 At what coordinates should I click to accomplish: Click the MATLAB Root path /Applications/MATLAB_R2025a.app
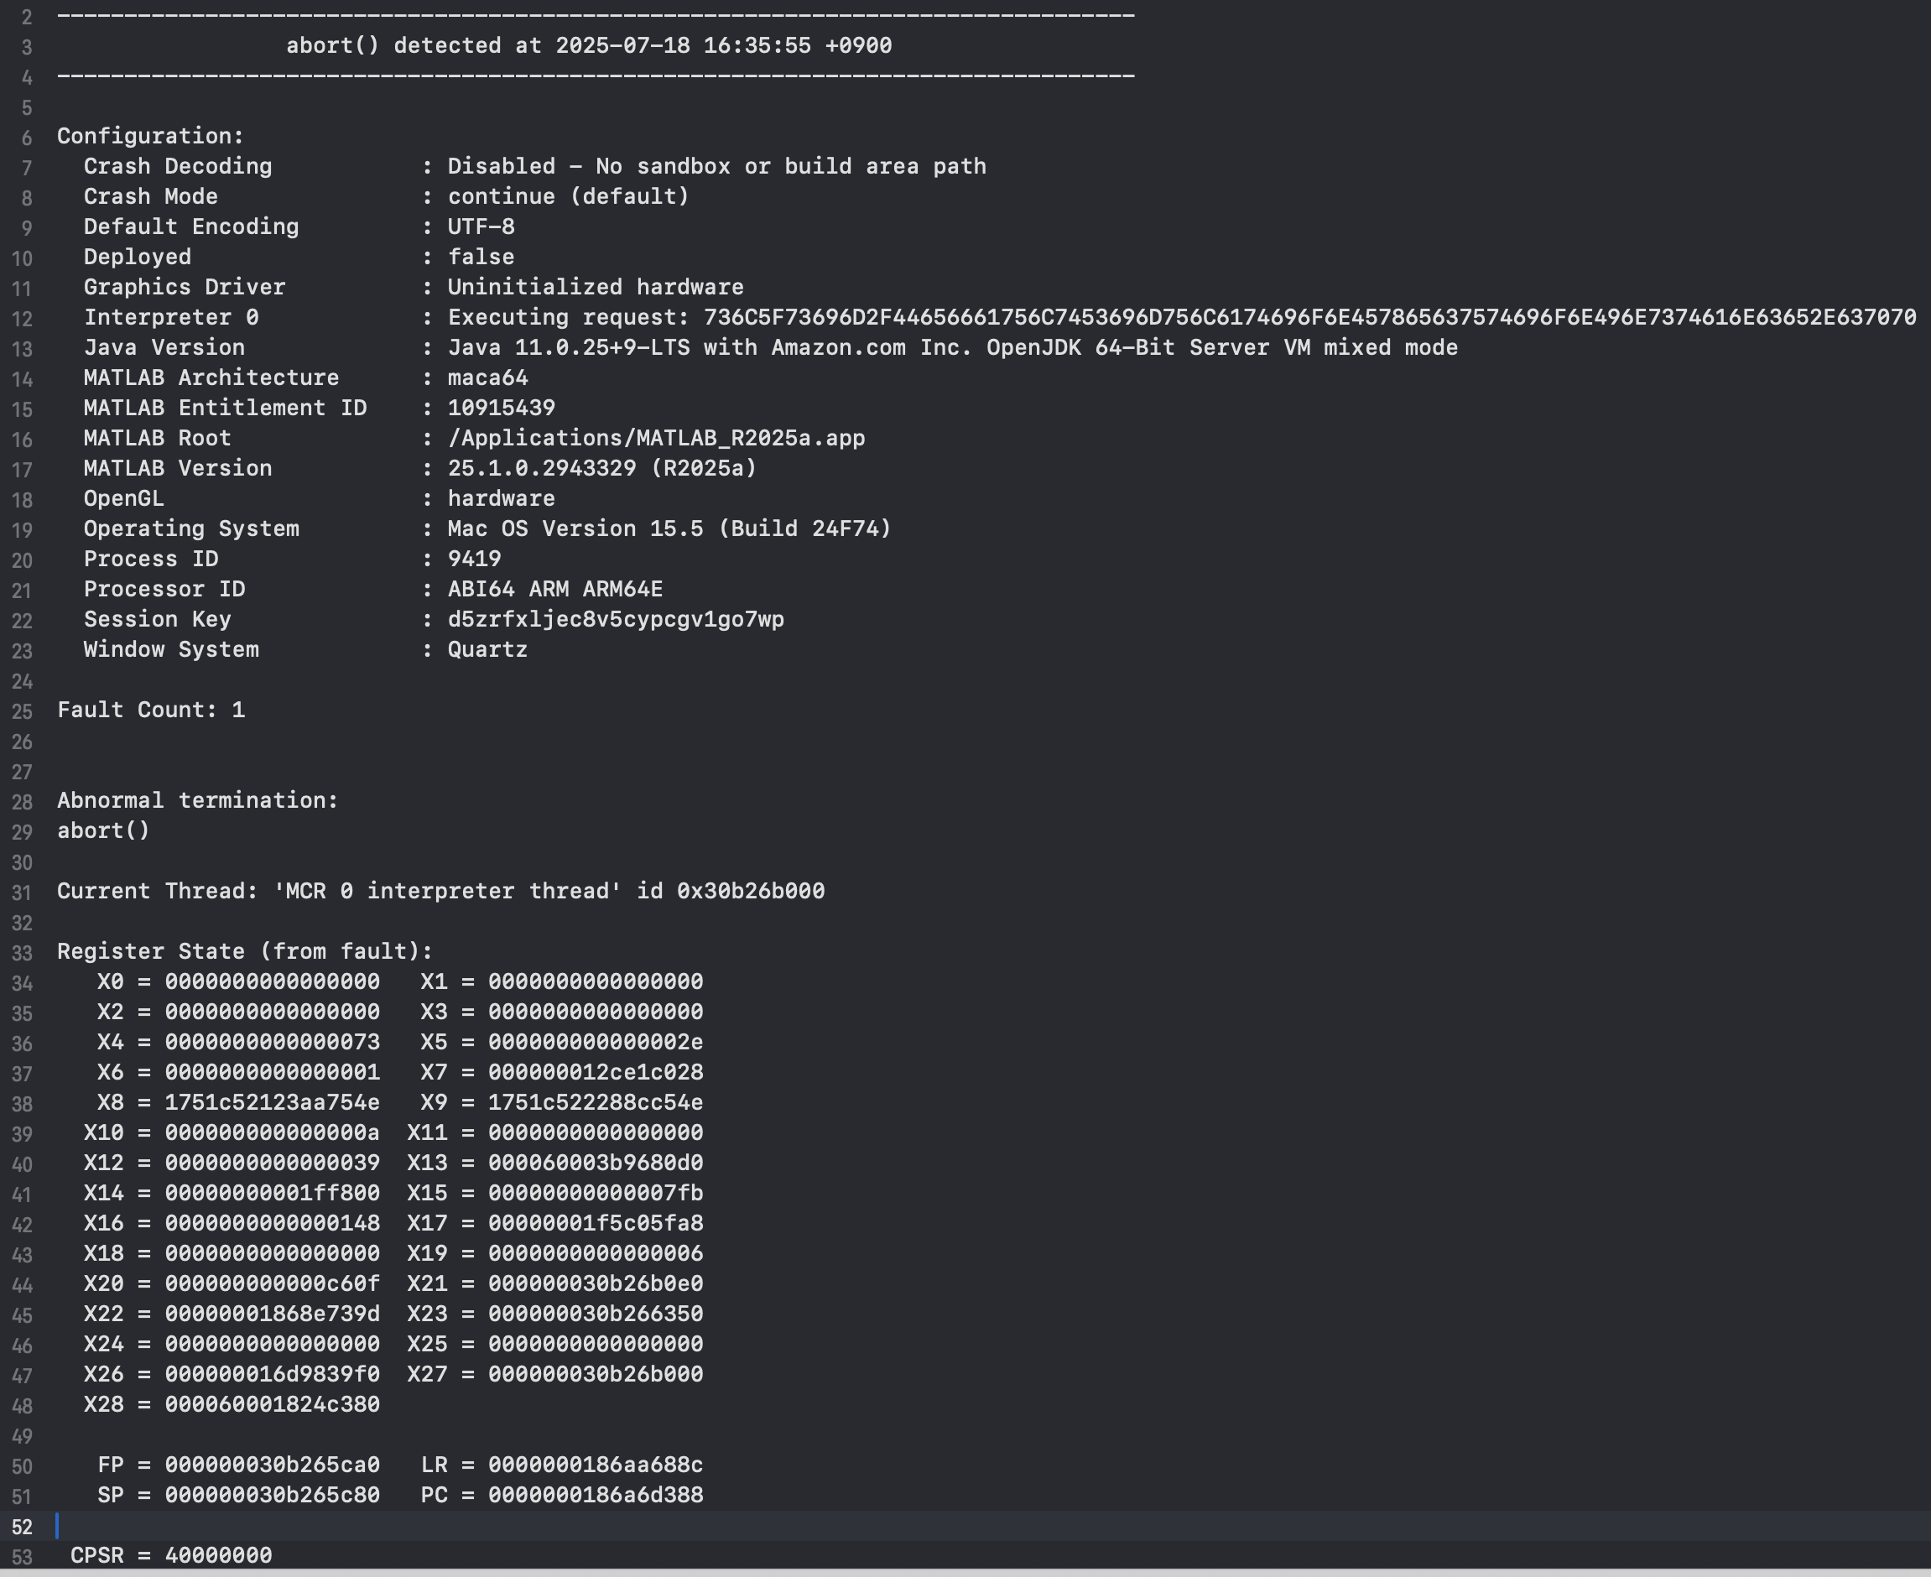[656, 438]
